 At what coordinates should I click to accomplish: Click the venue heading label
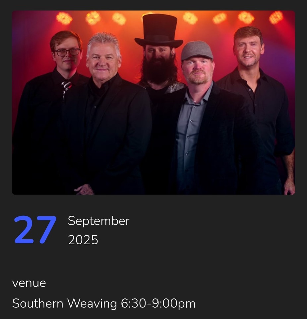pos(29,283)
